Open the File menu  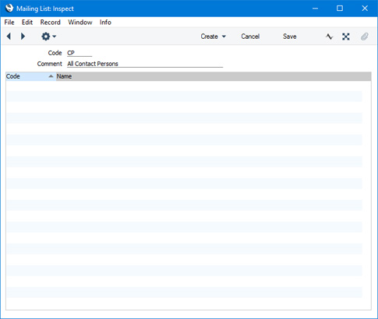(x=9, y=23)
